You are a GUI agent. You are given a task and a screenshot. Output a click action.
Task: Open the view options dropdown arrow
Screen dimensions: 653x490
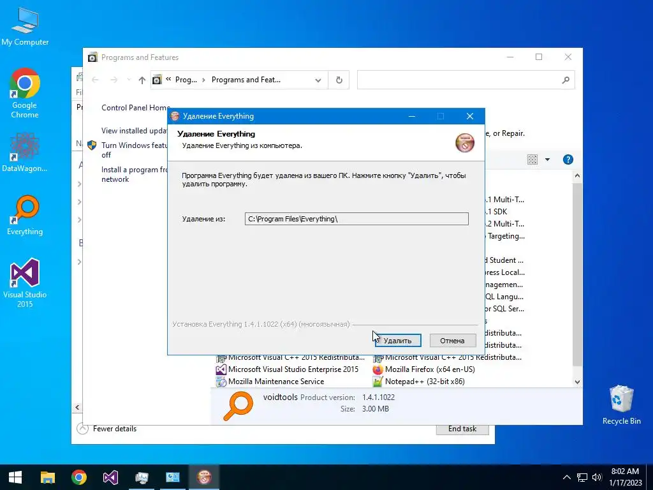547,160
